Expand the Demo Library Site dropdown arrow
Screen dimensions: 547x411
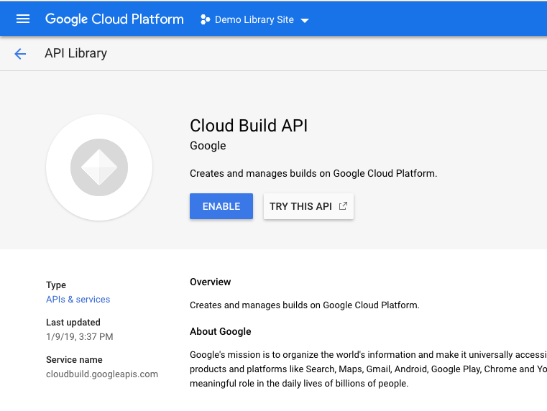point(305,20)
